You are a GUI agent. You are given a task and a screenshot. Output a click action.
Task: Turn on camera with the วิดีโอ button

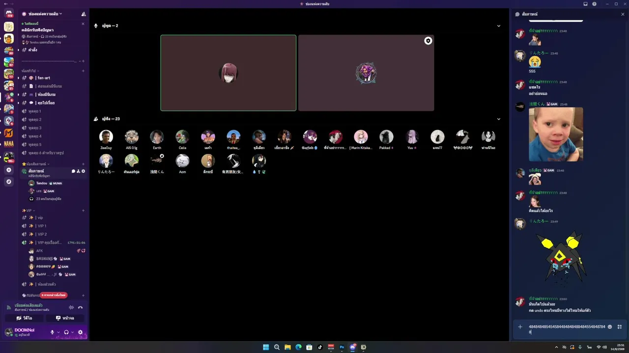click(24, 318)
